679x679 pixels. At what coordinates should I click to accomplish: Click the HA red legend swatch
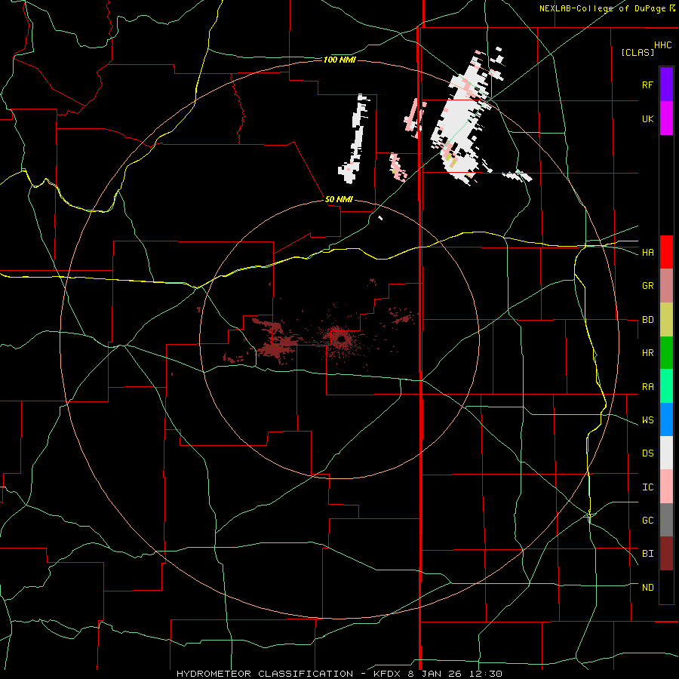click(666, 252)
